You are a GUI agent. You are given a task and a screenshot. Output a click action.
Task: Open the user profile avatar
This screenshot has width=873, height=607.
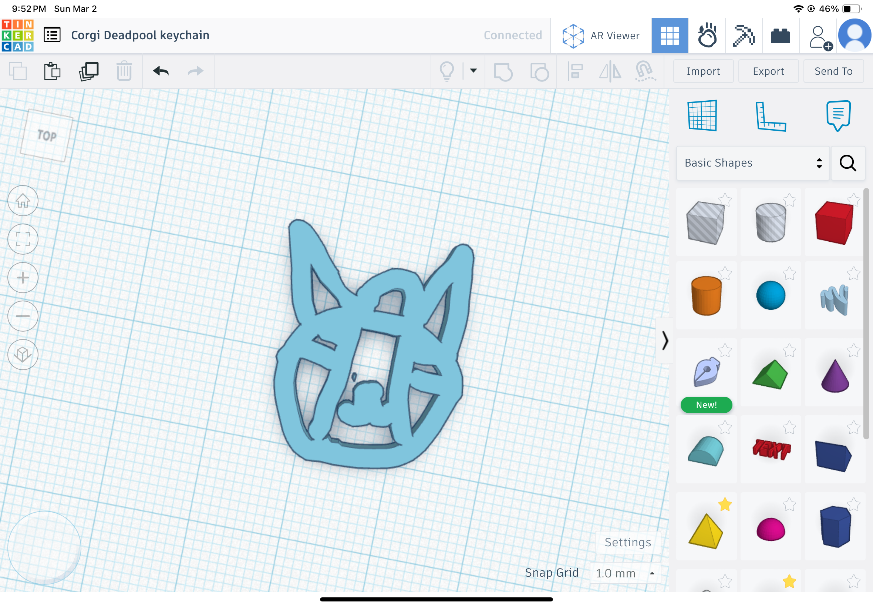tap(855, 35)
